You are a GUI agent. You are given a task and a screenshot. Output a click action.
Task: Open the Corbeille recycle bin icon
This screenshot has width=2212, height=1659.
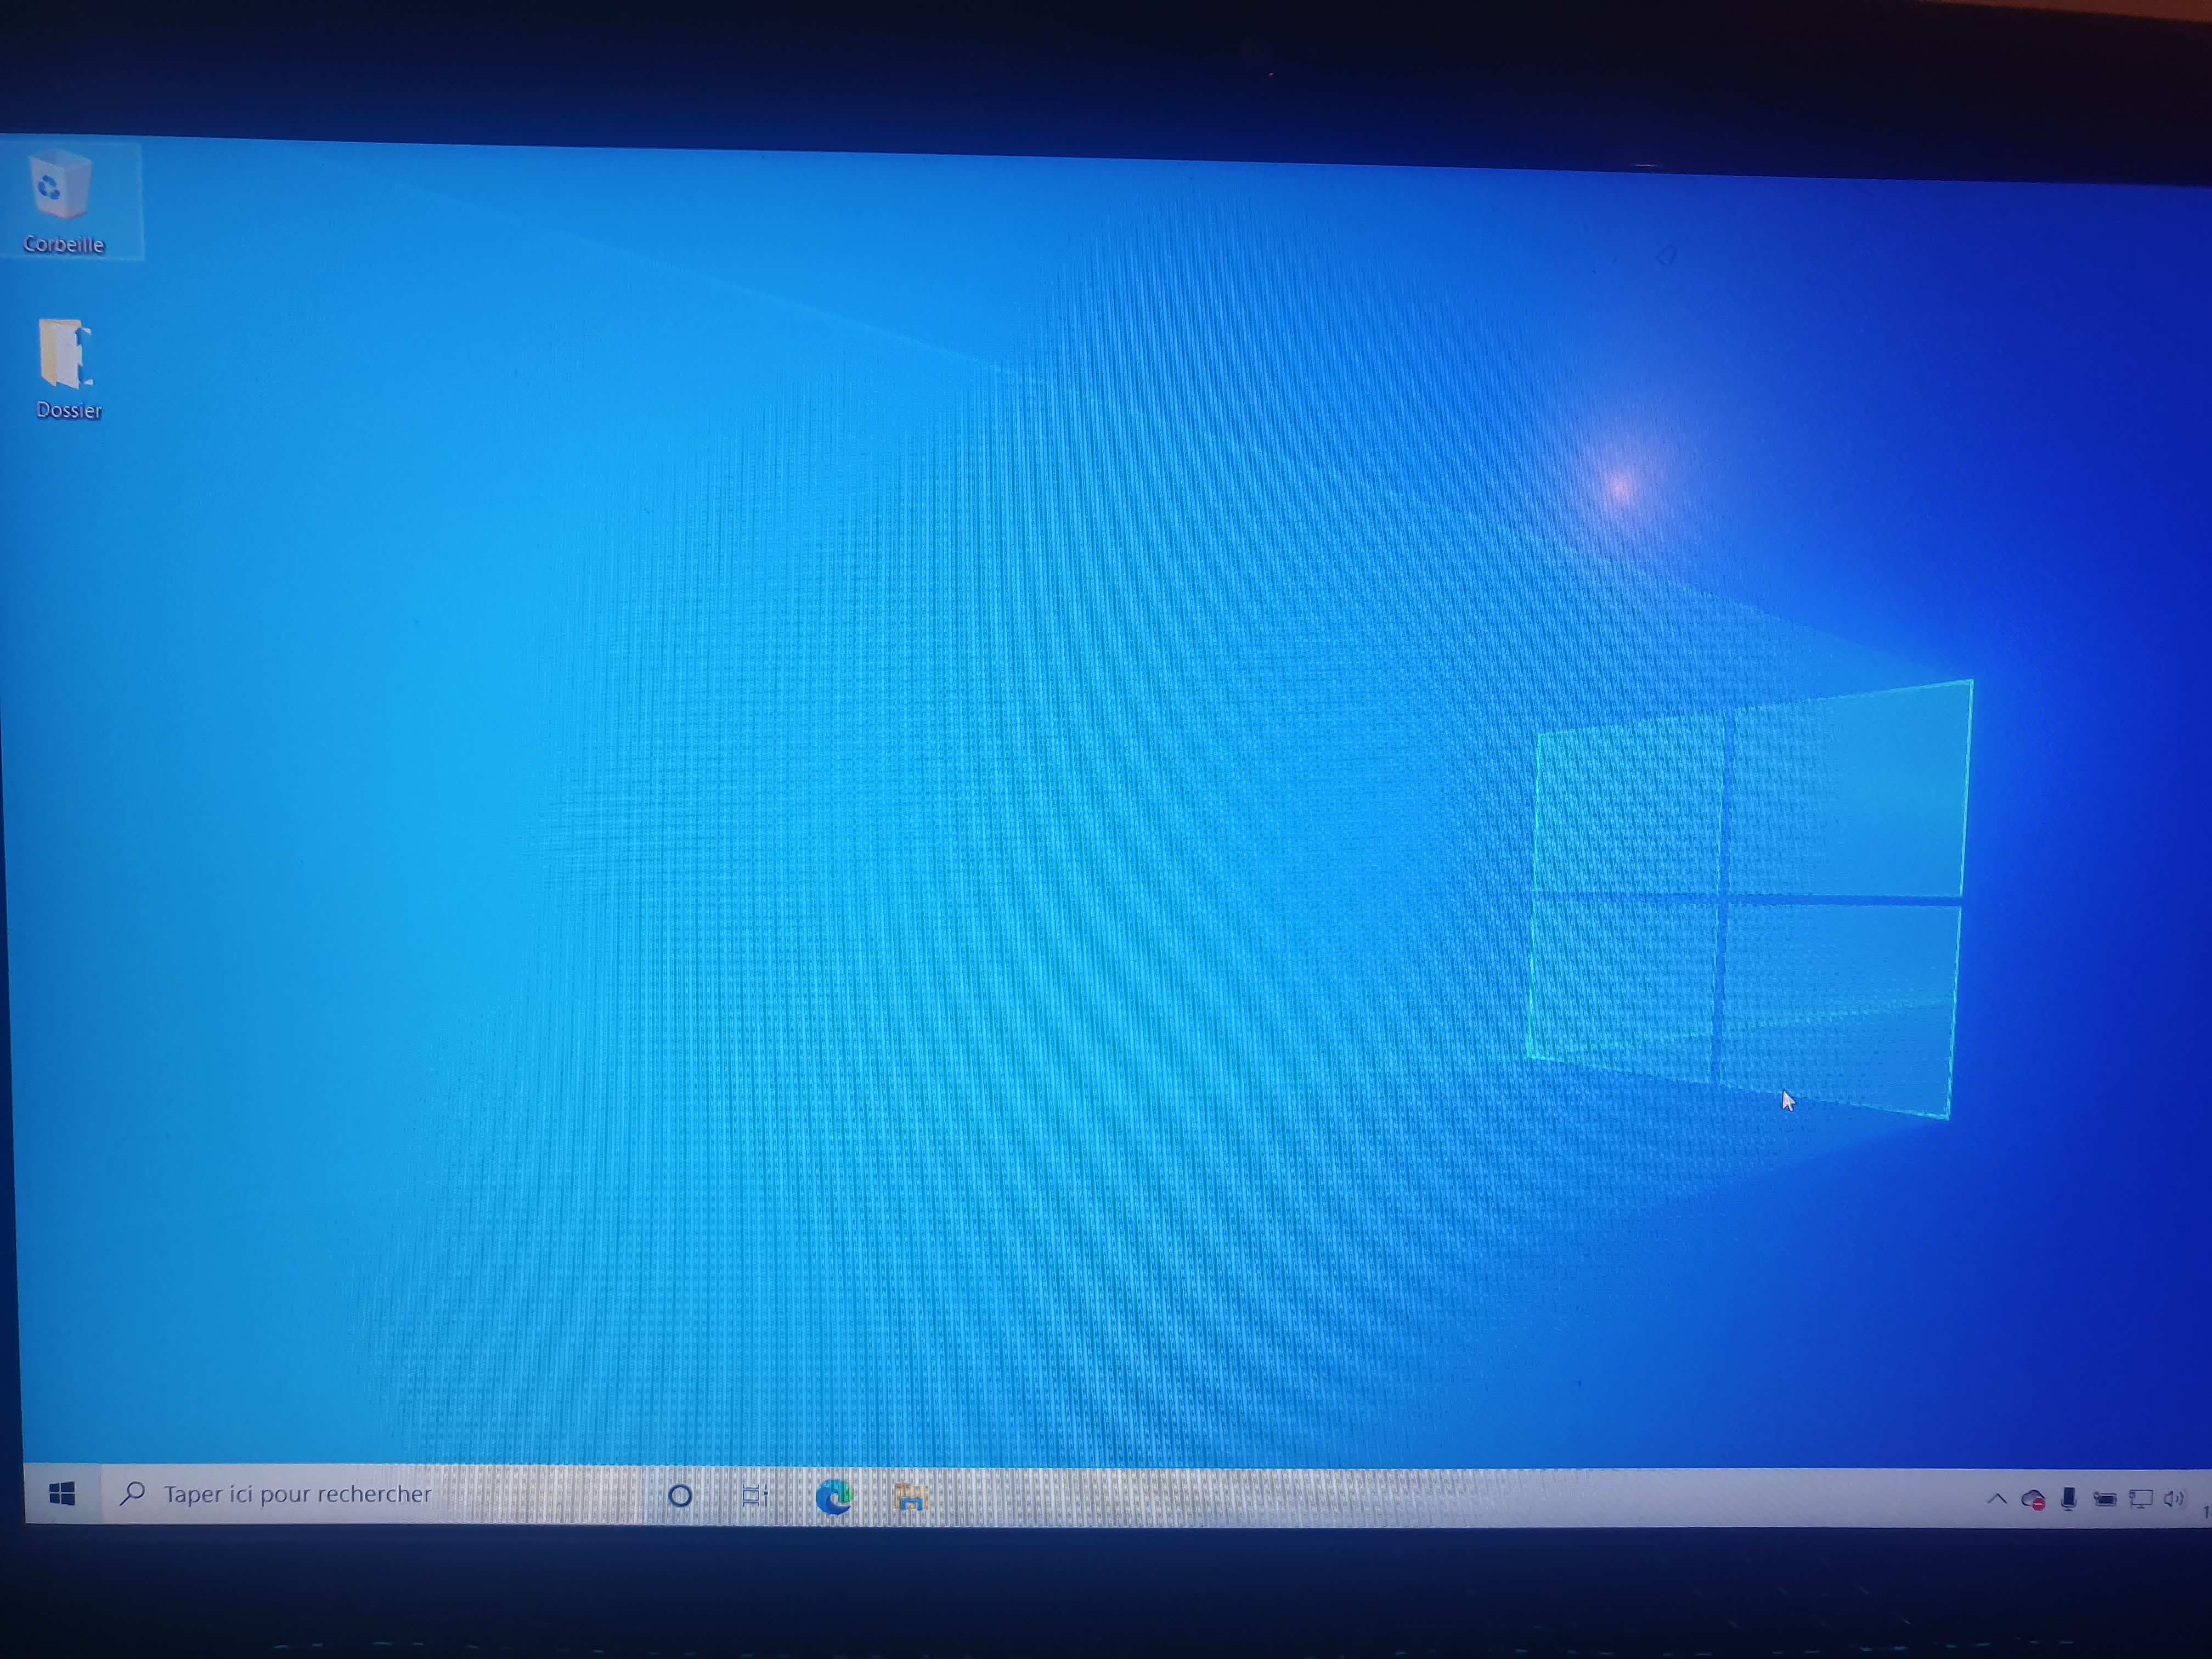pyautogui.click(x=61, y=185)
